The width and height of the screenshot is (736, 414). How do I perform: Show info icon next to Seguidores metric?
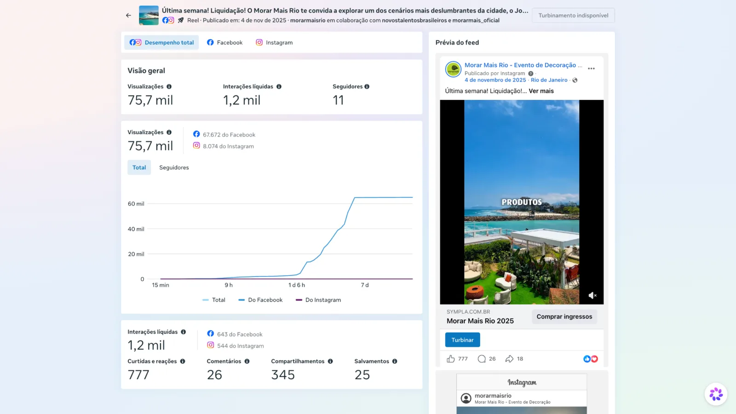(367, 86)
